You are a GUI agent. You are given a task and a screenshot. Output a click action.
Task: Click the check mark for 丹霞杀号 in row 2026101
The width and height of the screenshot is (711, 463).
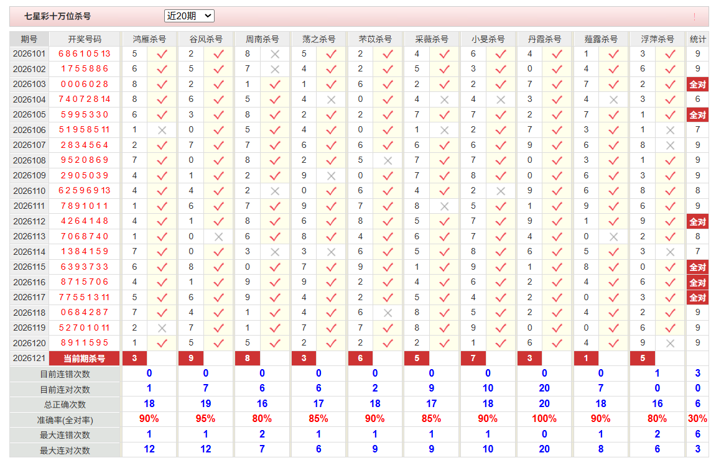557,54
